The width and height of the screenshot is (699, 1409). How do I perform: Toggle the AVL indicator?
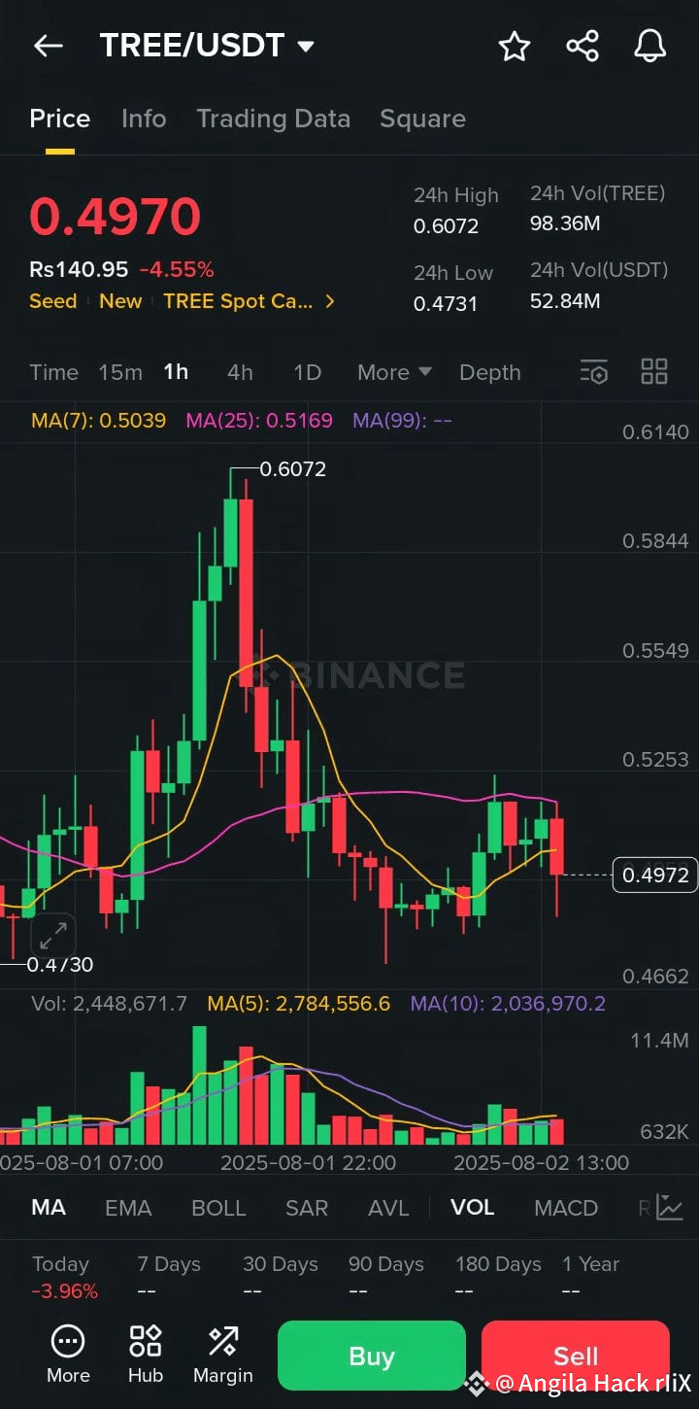click(x=388, y=1207)
